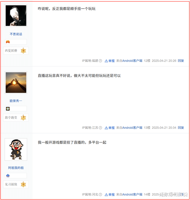
Task: Click level 7 star badge 旗亭跑堂
Action: pos(23,118)
